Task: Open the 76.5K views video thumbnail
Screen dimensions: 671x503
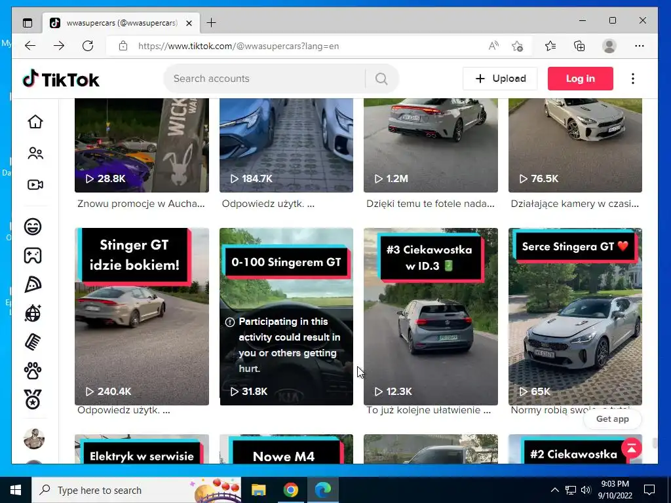Action: point(575,145)
